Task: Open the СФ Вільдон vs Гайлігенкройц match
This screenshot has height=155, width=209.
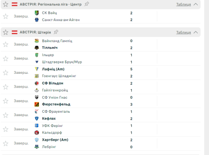Action: click(x=101, y=87)
